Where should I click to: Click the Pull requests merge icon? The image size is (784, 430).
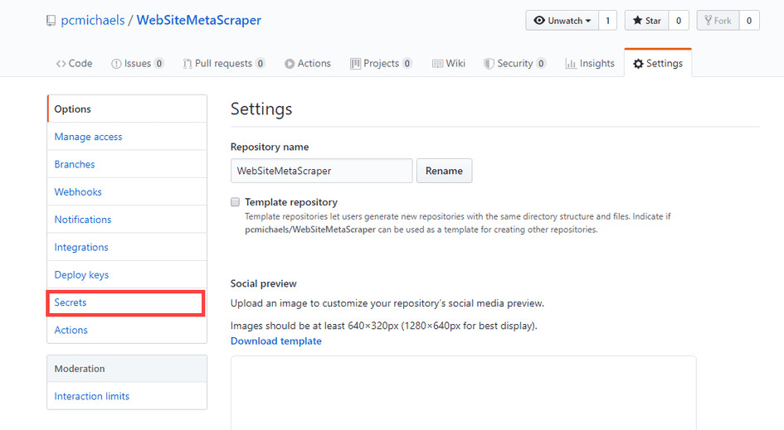click(x=187, y=64)
